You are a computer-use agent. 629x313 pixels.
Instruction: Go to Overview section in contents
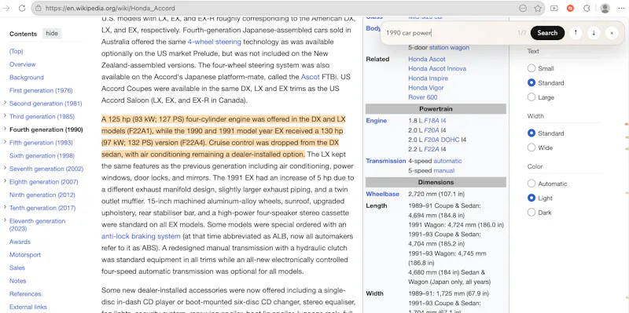click(23, 64)
